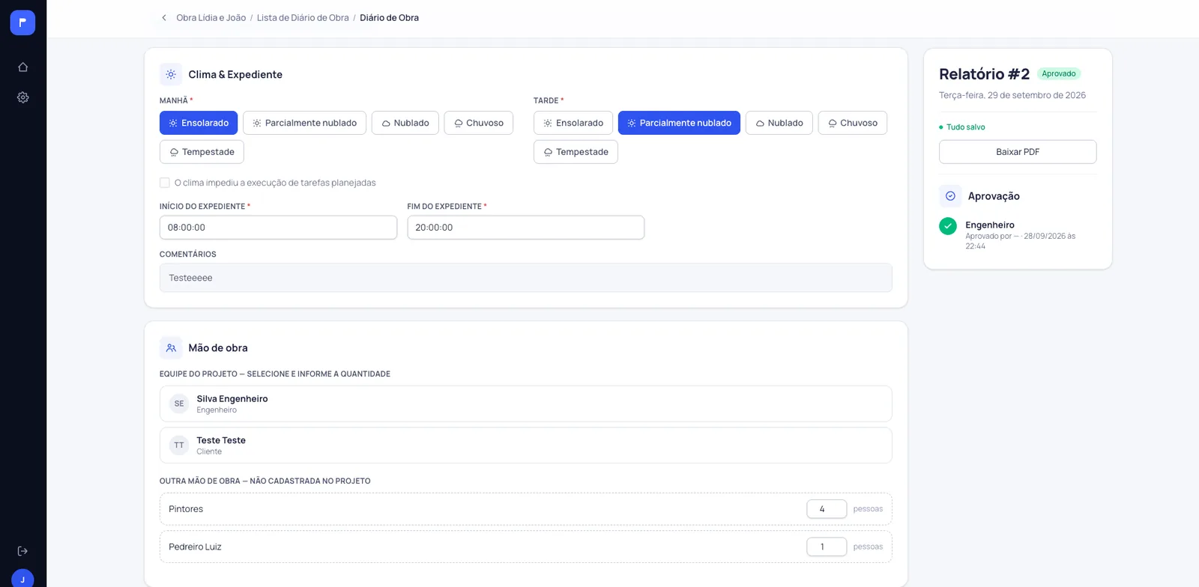Select Chuvoso for Tarde
Screen dimensions: 1199x587
click(x=853, y=123)
